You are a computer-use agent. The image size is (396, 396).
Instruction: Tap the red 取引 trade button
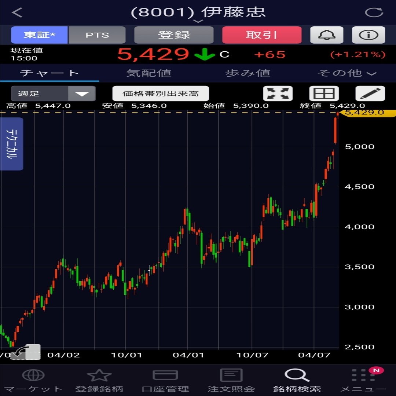[262, 35]
